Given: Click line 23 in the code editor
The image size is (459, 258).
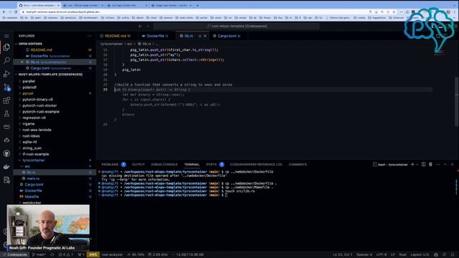Looking at the screenshot, I should tap(273, 90).
